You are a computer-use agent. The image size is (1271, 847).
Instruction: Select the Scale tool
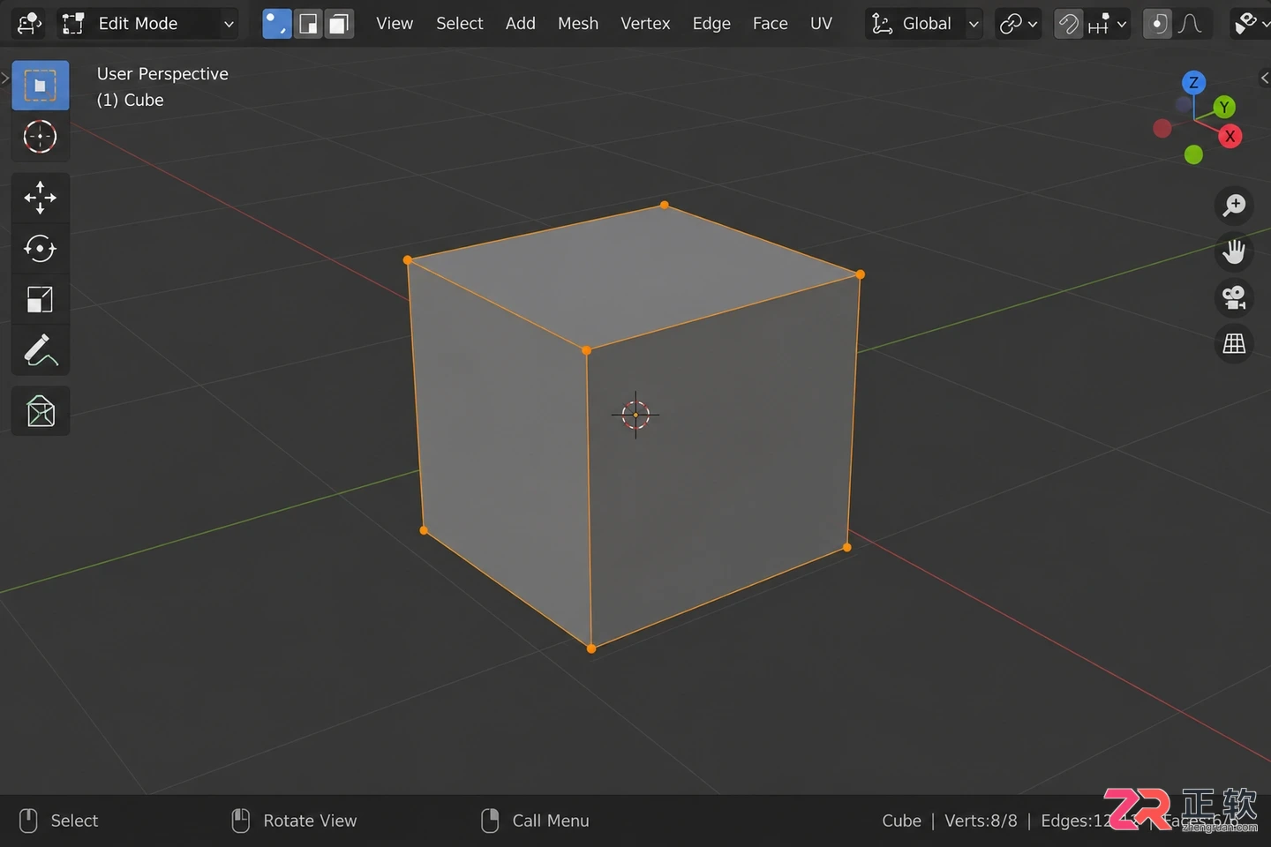click(x=40, y=300)
